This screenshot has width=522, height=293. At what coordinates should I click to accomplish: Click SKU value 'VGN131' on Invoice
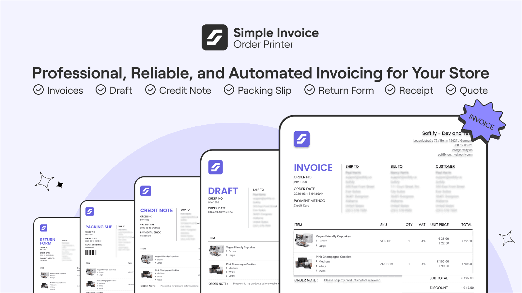tap(386, 241)
